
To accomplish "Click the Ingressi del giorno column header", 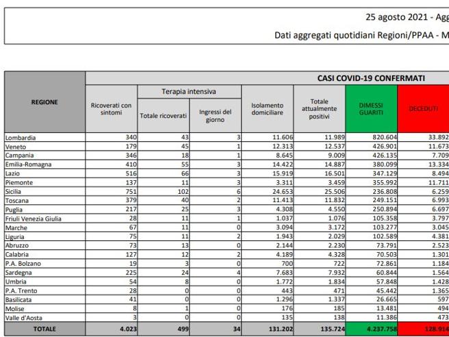I will [215, 116].
